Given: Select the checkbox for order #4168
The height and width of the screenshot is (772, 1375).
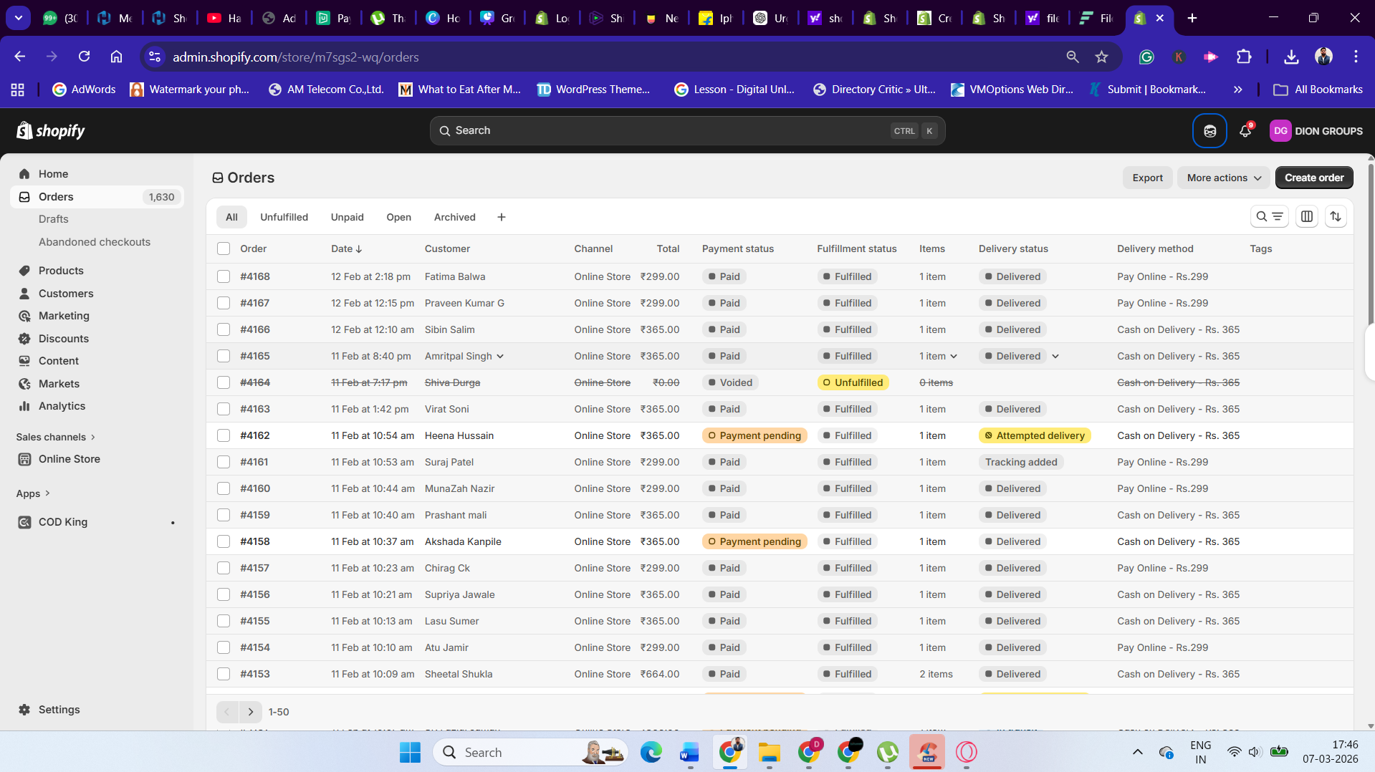Looking at the screenshot, I should coord(224,276).
